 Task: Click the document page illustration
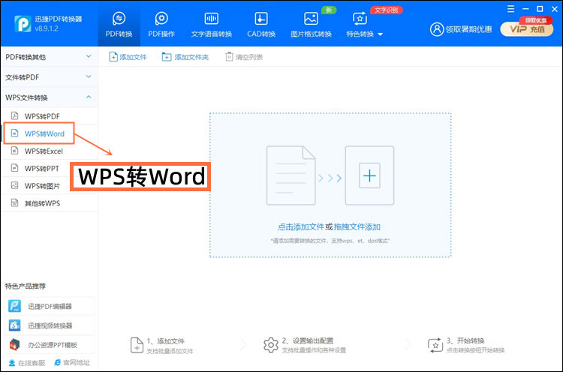pyautogui.click(x=291, y=175)
